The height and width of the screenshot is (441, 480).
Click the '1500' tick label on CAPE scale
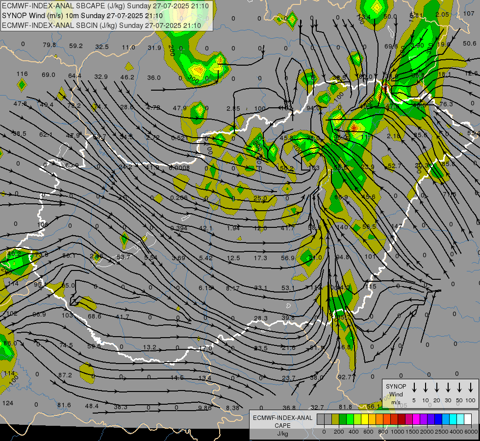(412, 432)
